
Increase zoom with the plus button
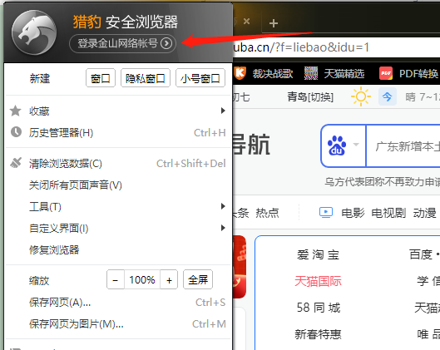coord(169,279)
